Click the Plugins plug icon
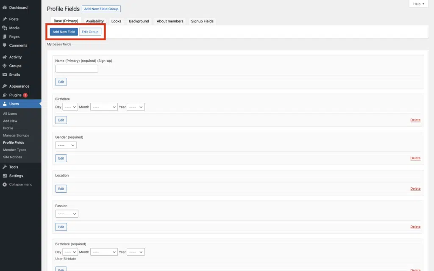Image resolution: width=434 pixels, height=271 pixels. pos(5,95)
